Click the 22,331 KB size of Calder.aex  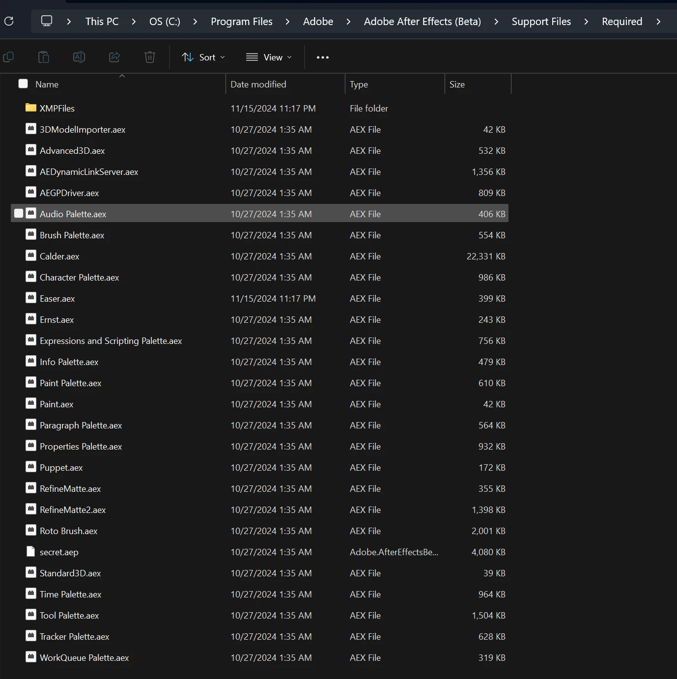coord(486,256)
